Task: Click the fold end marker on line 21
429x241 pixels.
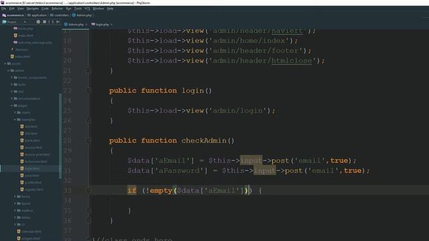Action: (88, 70)
